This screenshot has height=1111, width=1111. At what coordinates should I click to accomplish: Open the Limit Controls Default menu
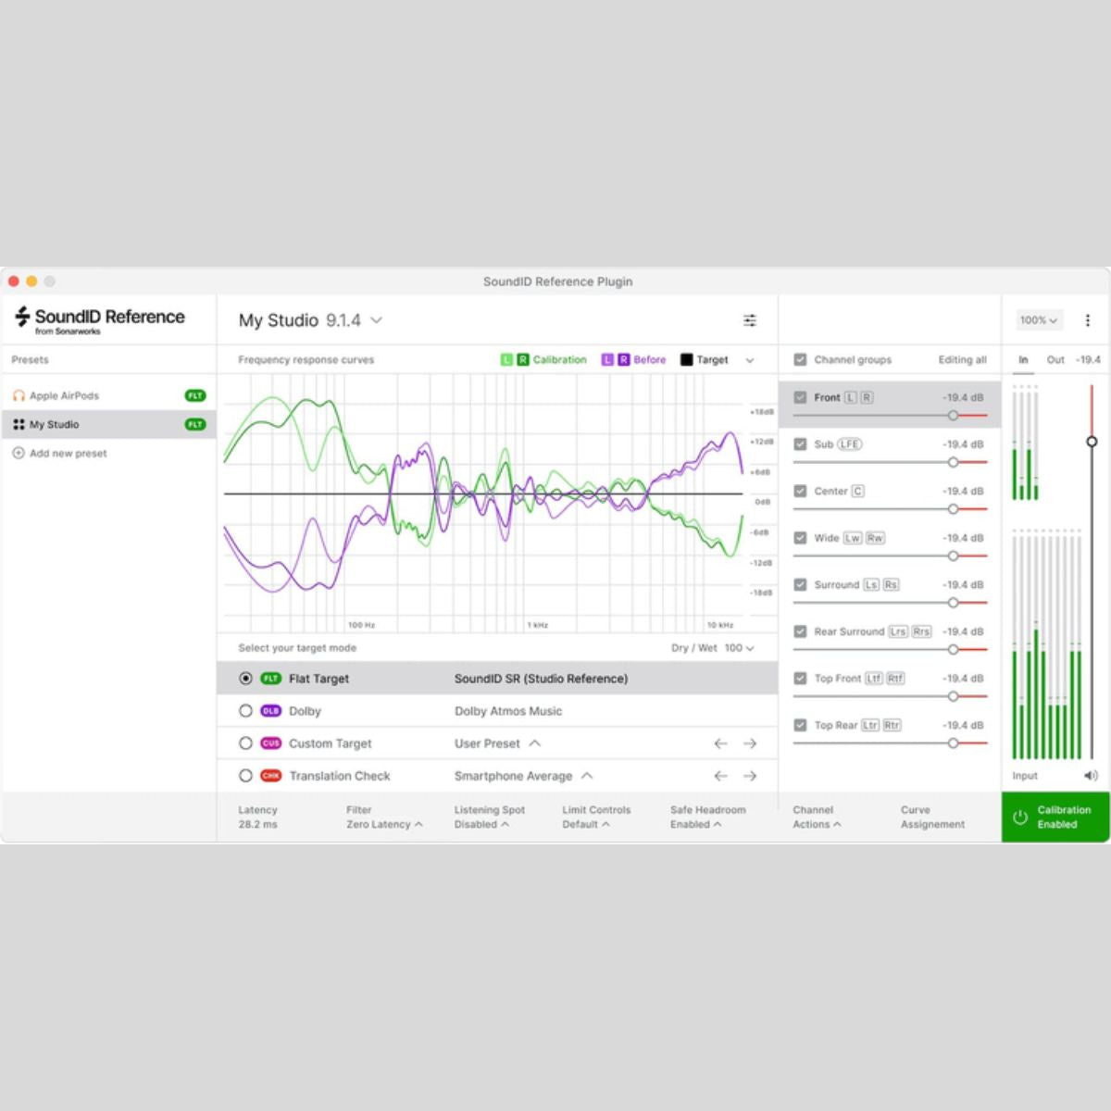pyautogui.click(x=596, y=817)
